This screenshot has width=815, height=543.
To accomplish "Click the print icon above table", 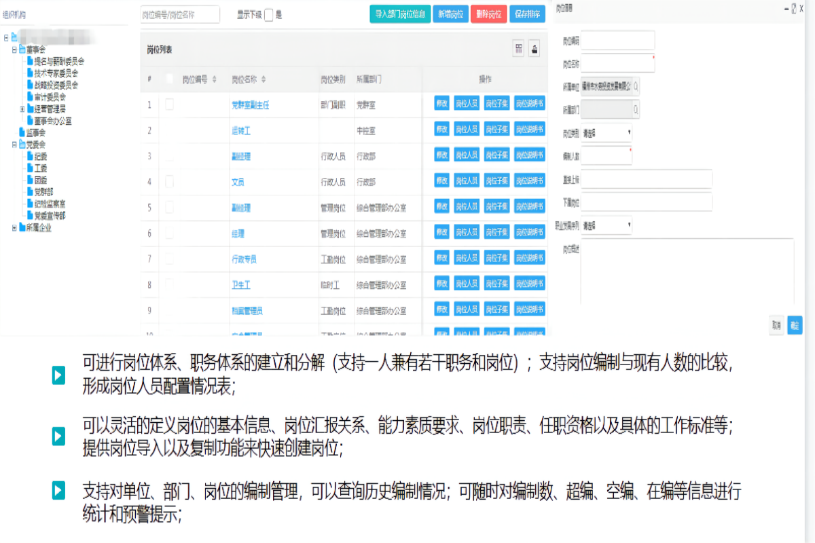I will (x=535, y=48).
